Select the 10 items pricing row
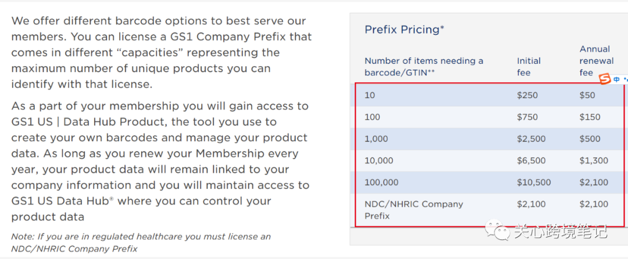The height and width of the screenshot is (259, 628). tap(490, 95)
